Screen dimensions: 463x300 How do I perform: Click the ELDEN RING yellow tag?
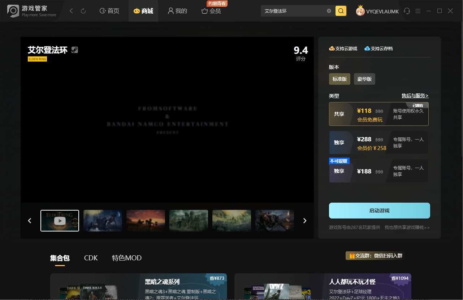(37, 59)
